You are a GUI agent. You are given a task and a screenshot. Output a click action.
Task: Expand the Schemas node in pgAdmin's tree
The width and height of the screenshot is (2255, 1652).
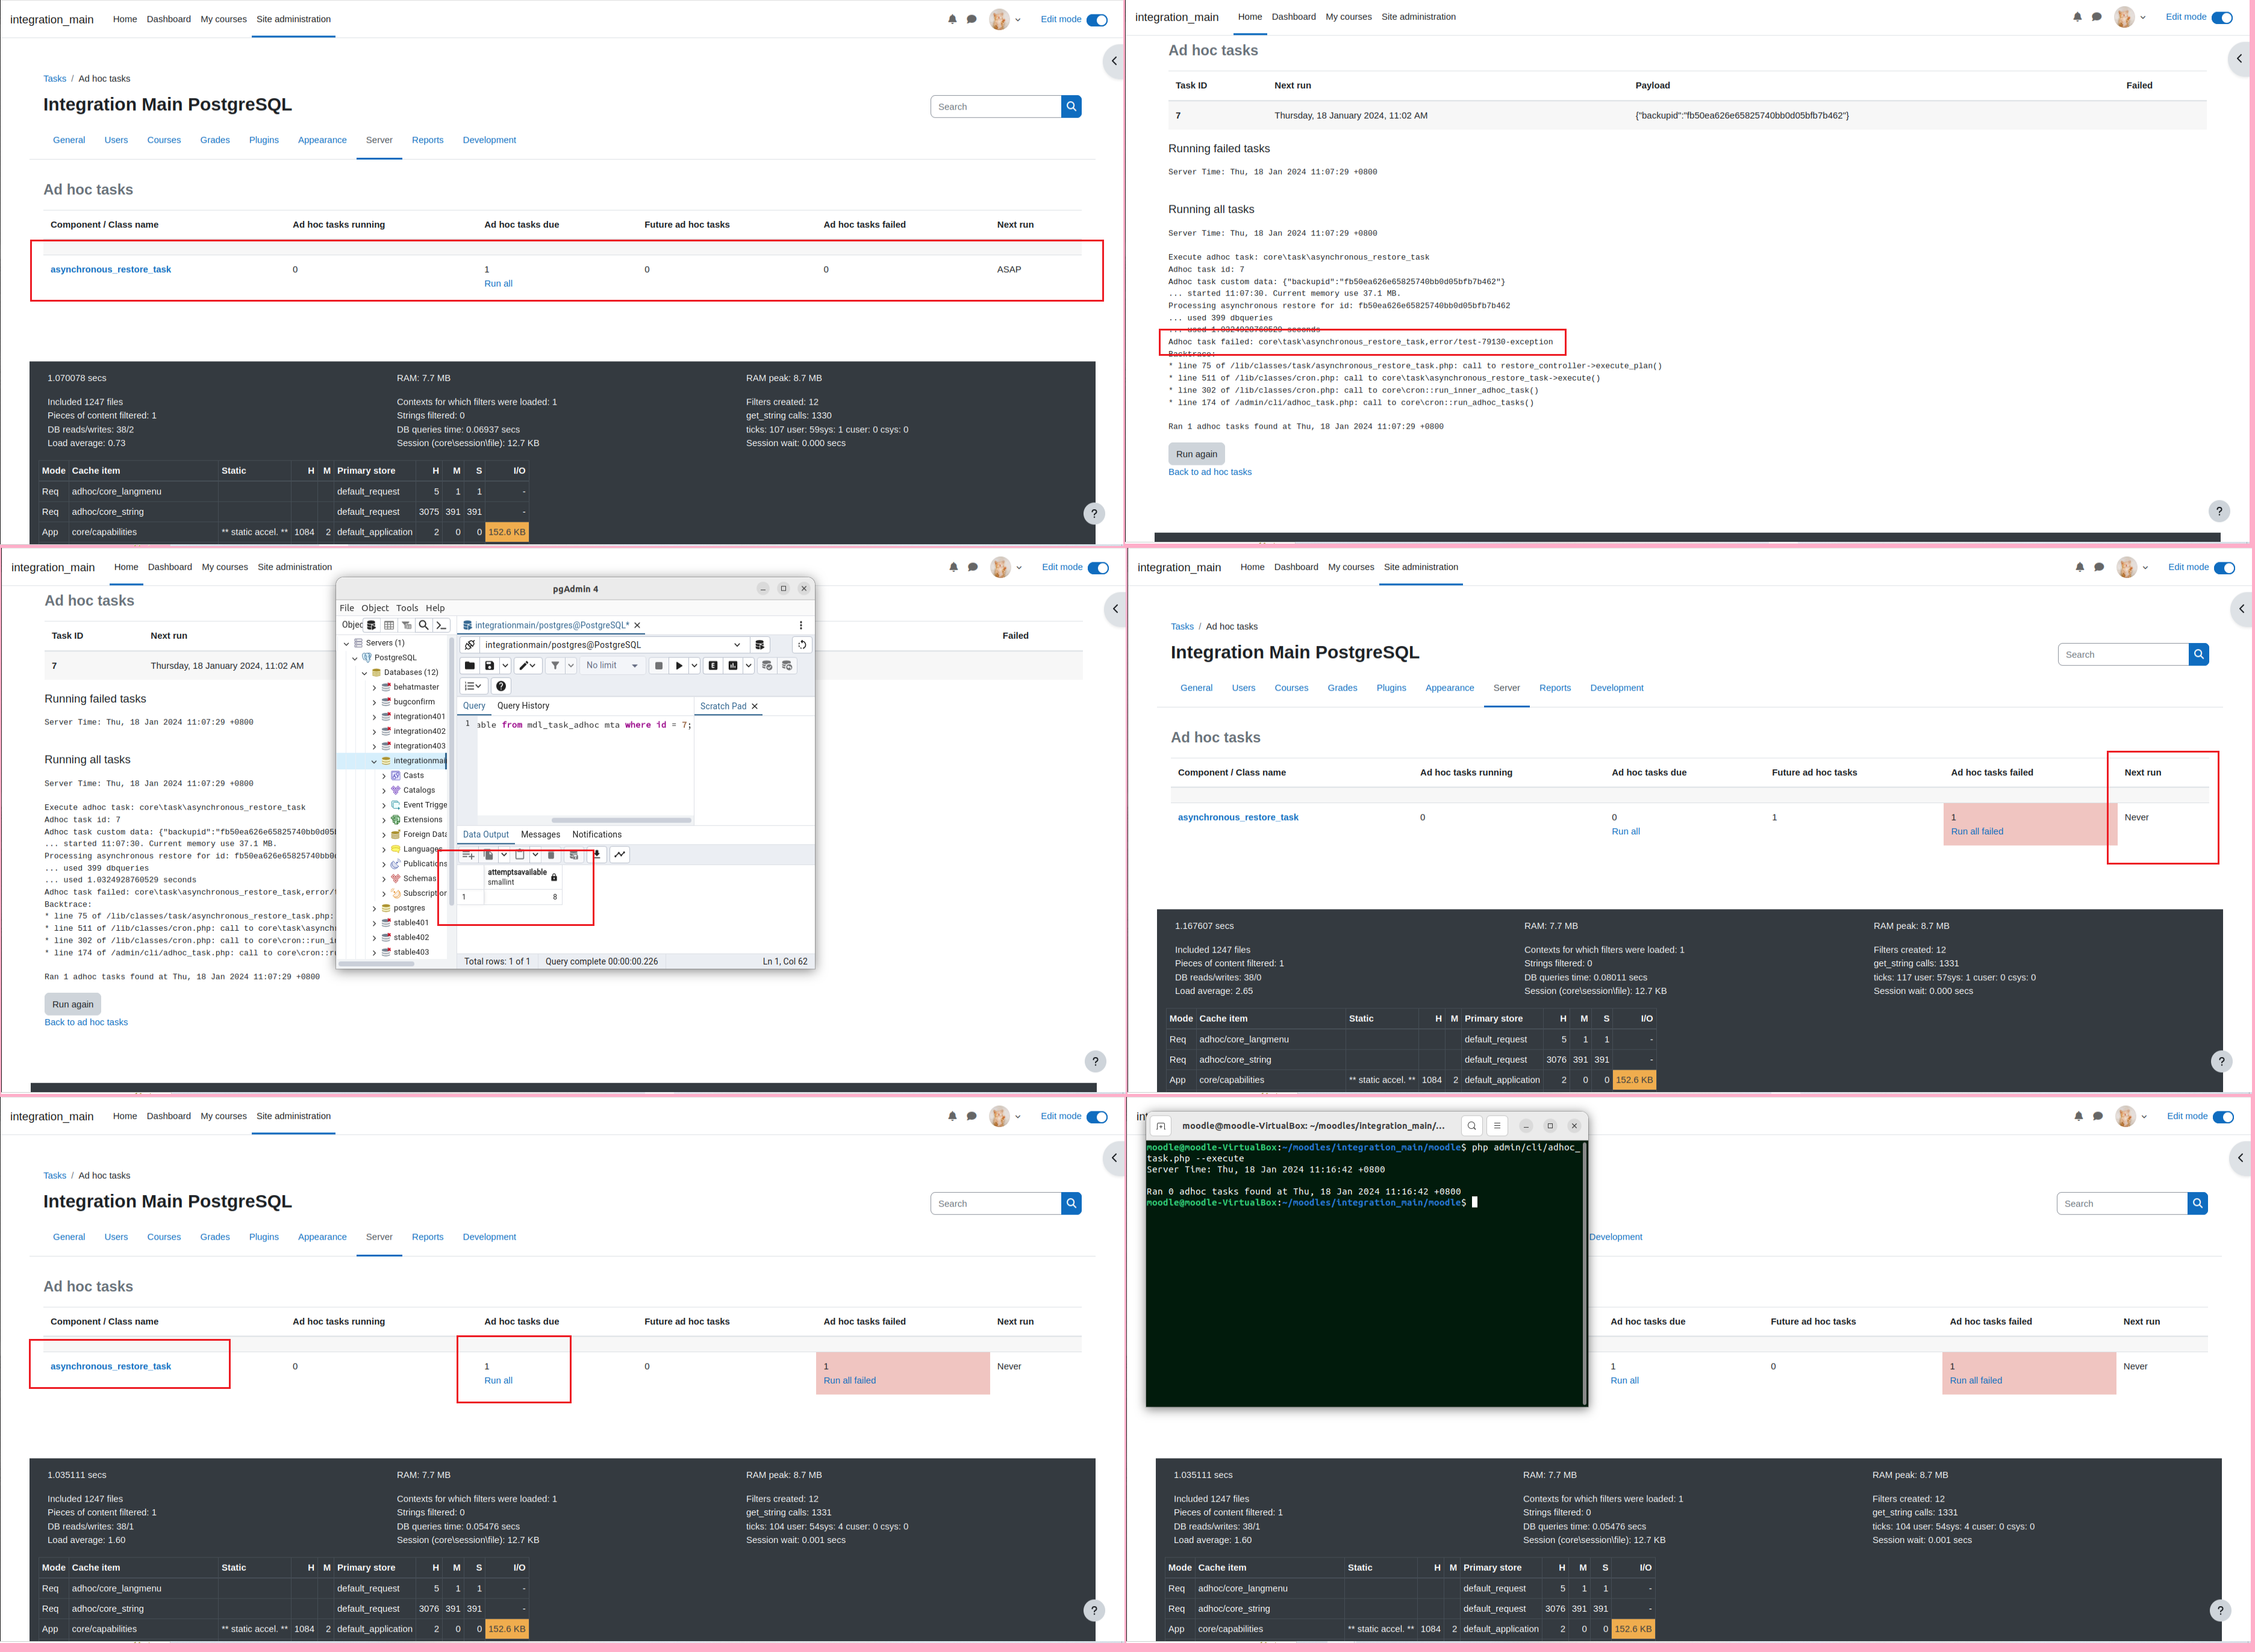[x=384, y=879]
